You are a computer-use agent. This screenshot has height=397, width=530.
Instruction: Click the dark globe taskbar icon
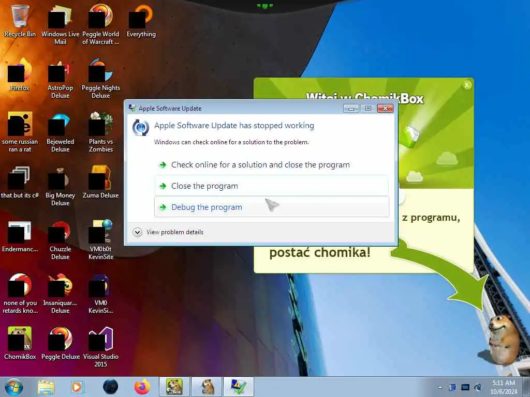coord(111,387)
